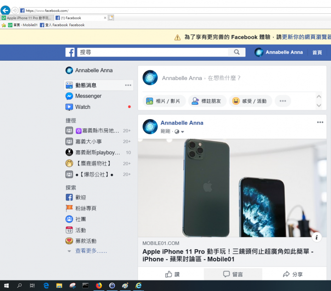Switch to the Apple iPhone 11 Pro browser tab
Screen dimensions: 331x291
click(27, 18)
